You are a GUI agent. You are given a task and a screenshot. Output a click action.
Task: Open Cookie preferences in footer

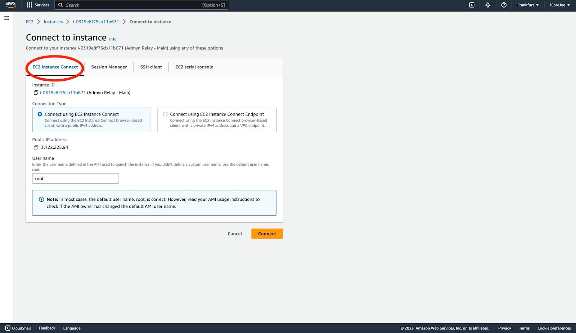pos(554,328)
